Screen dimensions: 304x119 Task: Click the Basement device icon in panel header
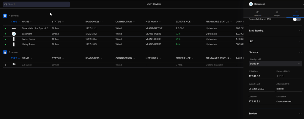point(251,4)
